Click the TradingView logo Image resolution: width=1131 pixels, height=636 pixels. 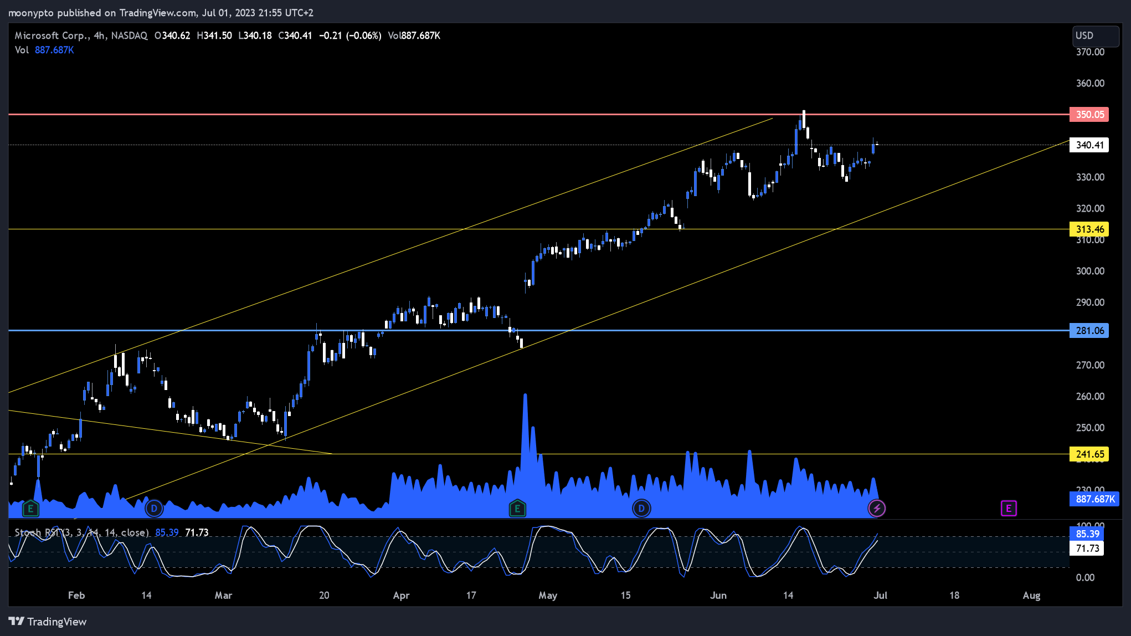click(x=48, y=622)
